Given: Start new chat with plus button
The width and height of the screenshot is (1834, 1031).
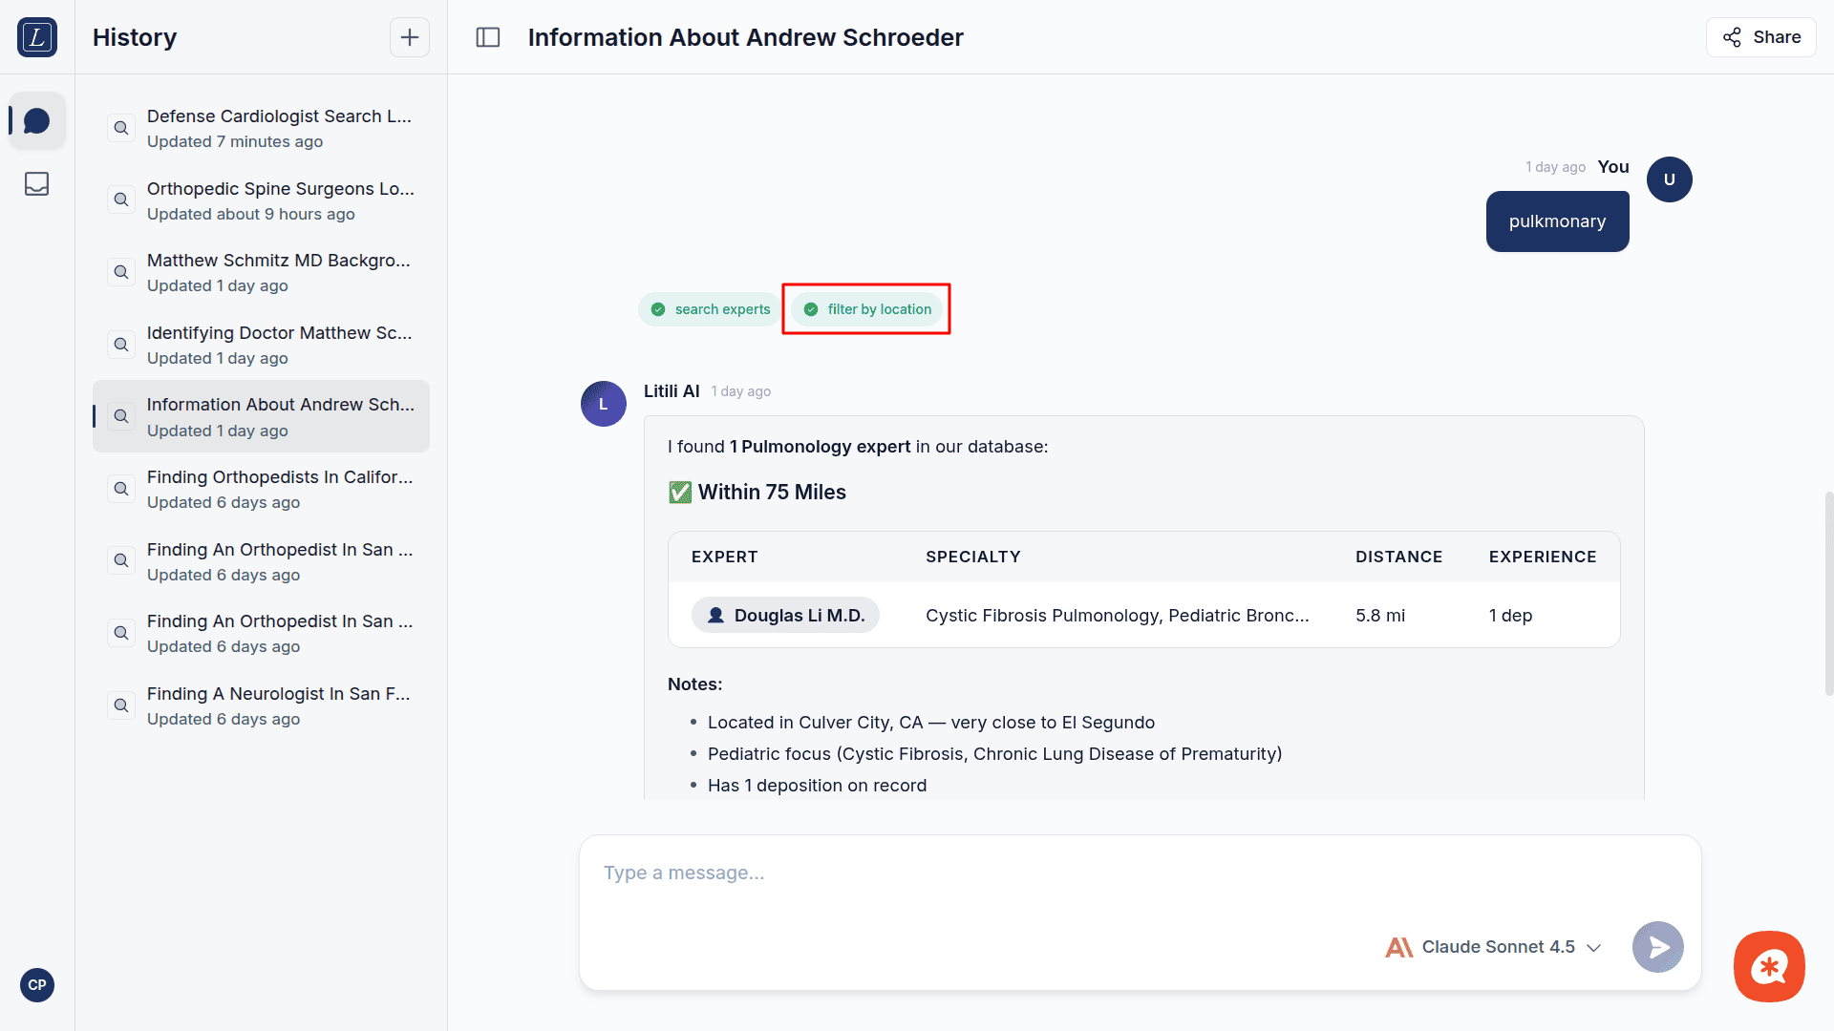Looking at the screenshot, I should point(409,37).
